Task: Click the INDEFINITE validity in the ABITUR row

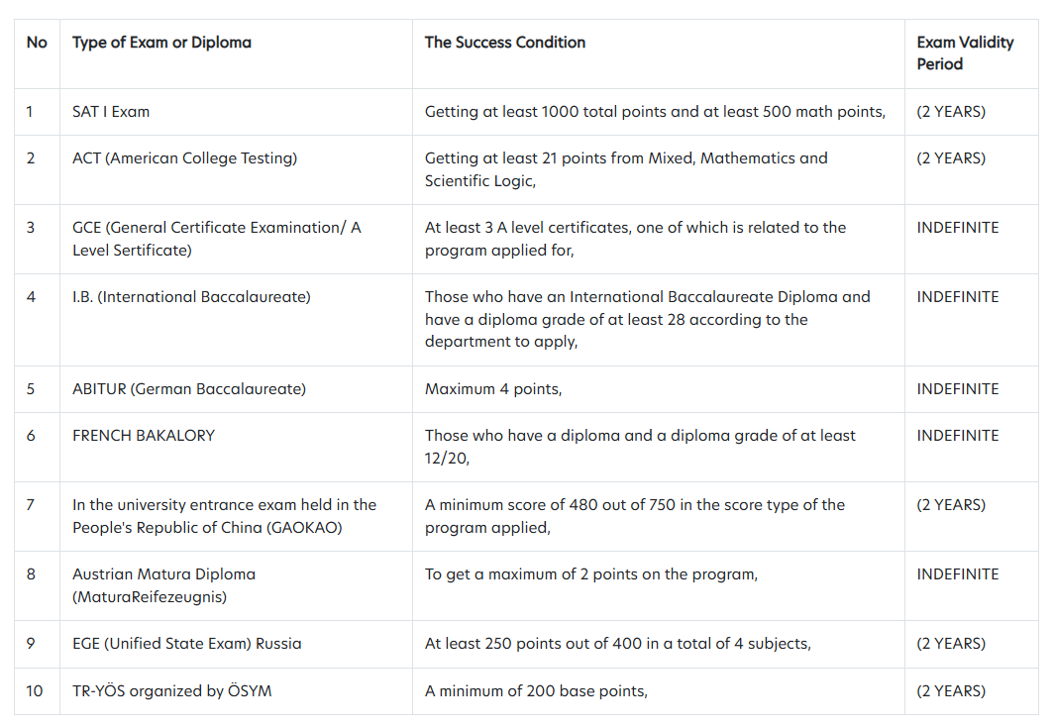Action: [x=958, y=388]
